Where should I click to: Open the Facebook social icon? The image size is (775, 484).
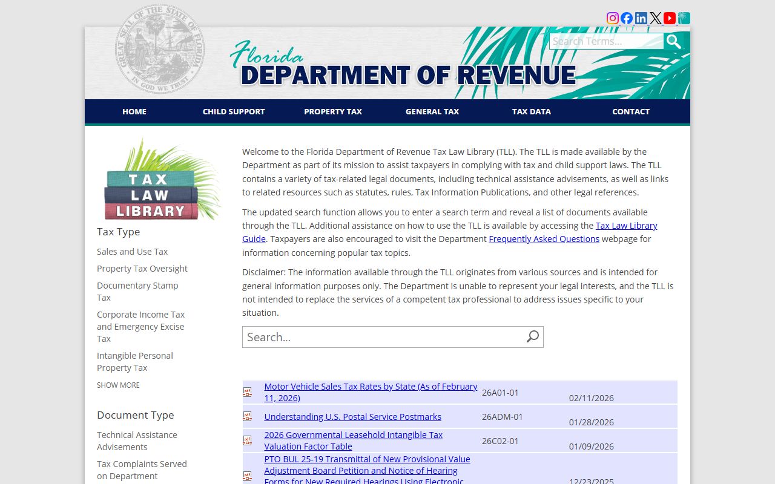(x=627, y=18)
